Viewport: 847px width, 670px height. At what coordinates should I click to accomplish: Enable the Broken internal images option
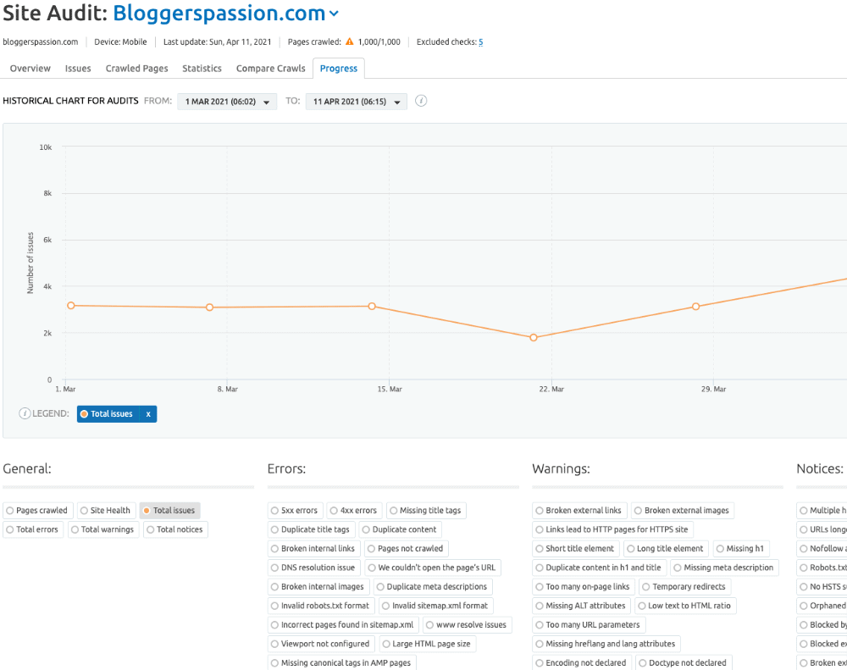318,587
